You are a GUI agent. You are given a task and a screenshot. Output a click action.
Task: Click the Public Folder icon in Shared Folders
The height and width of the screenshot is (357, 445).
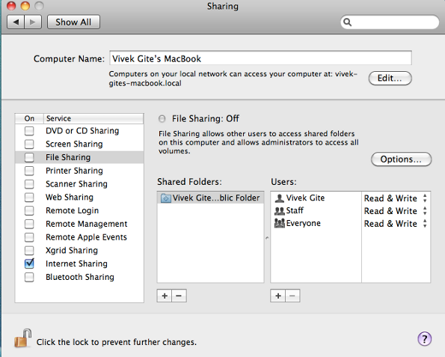(x=165, y=198)
